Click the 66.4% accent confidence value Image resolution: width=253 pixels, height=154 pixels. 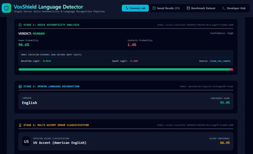(x=225, y=143)
